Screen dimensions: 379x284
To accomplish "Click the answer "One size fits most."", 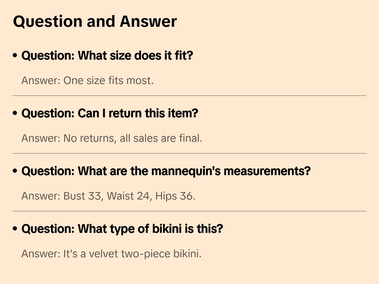I will (88, 81).
